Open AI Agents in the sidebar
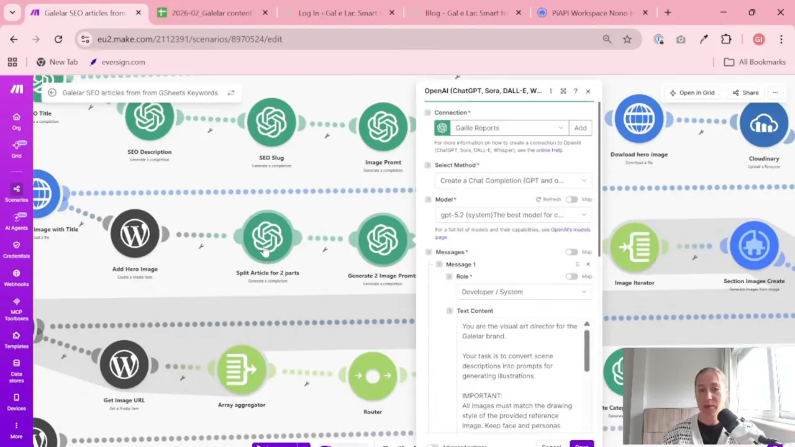795x447 pixels. point(16,221)
